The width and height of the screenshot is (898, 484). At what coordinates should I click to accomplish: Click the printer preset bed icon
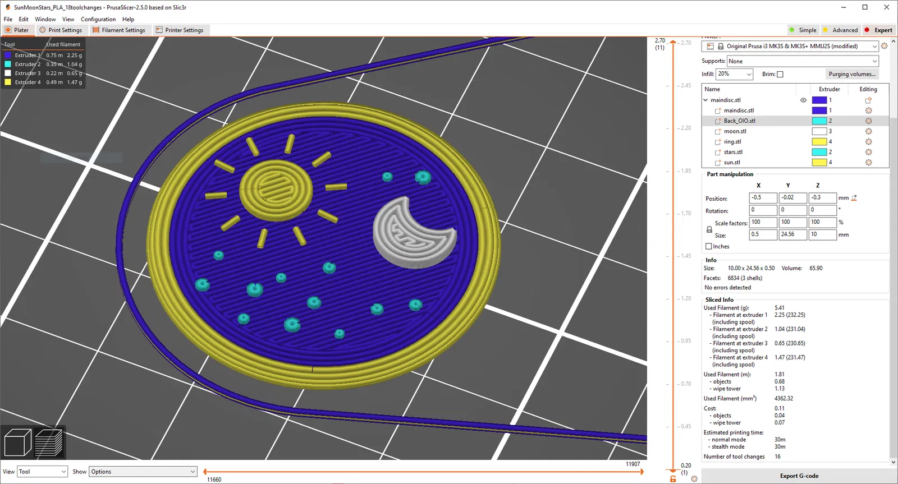(x=711, y=46)
